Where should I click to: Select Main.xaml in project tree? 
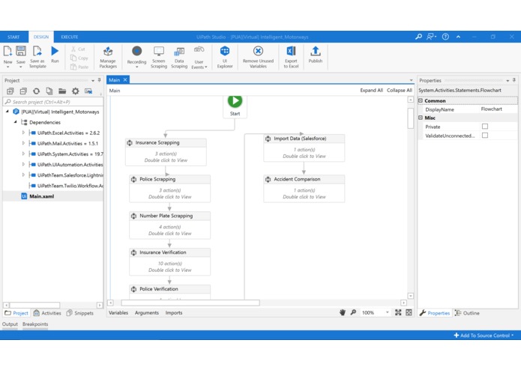42,196
